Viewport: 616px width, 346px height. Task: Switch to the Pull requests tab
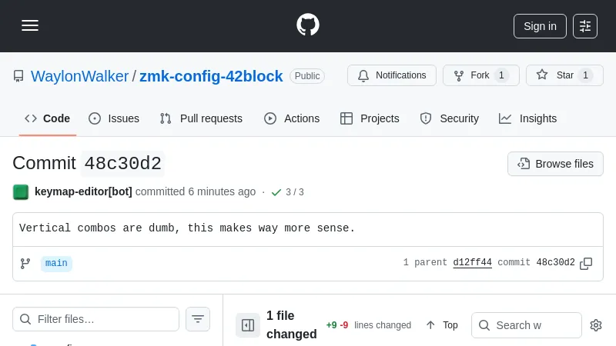click(x=201, y=118)
